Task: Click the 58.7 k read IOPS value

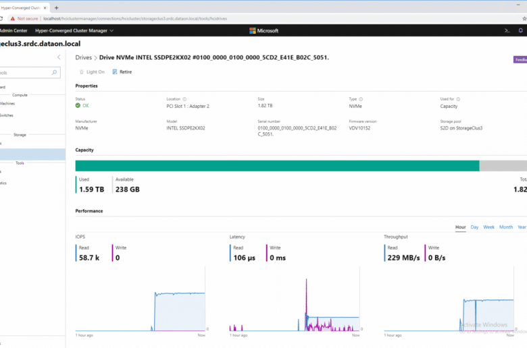Action: 89,258
